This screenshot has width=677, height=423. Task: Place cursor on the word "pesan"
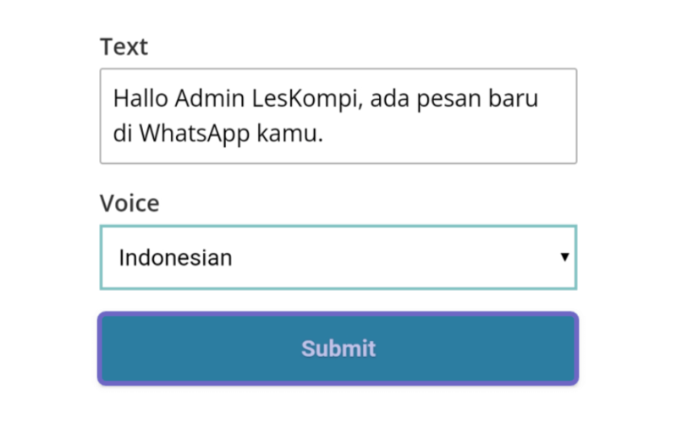(449, 100)
